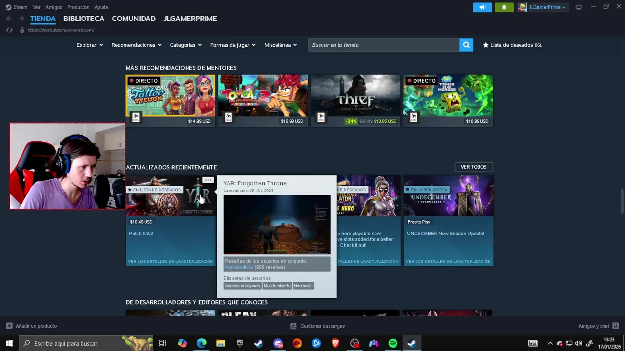Open the Thief game card
Viewport: 625px width, 351px height.
click(x=355, y=100)
